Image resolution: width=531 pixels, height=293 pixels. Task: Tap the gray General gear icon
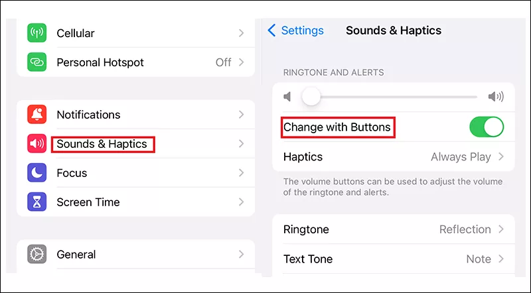click(x=37, y=254)
